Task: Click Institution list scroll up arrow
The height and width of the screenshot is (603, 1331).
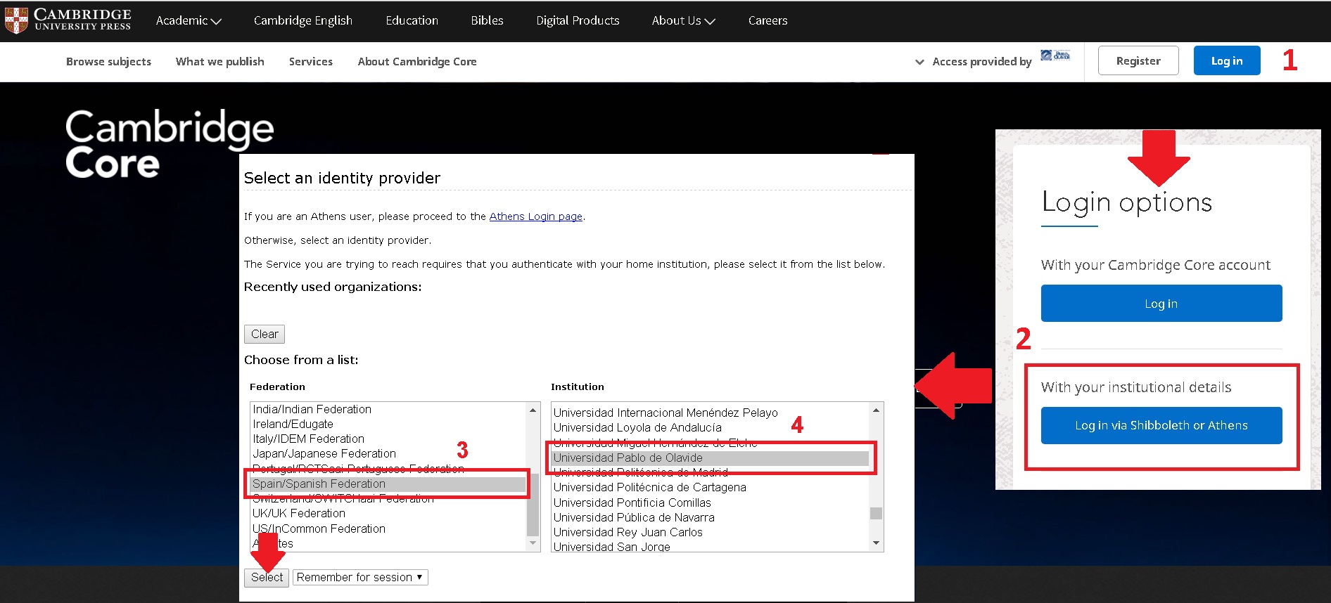Action: coord(876,410)
